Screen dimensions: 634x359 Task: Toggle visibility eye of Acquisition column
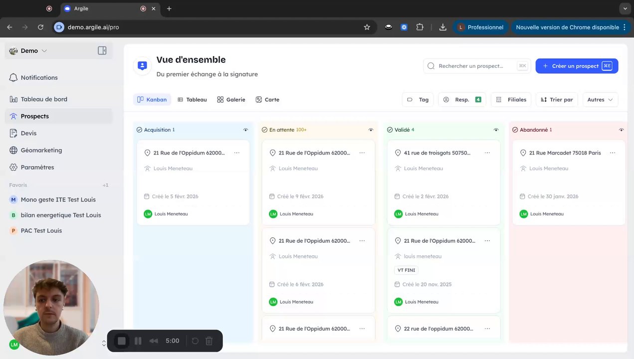tap(245, 130)
